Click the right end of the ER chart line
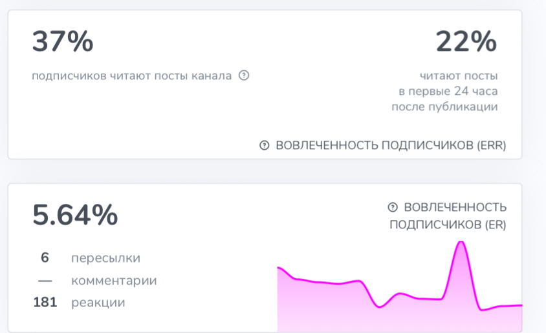The height and width of the screenshot is (333, 546). 520,305
